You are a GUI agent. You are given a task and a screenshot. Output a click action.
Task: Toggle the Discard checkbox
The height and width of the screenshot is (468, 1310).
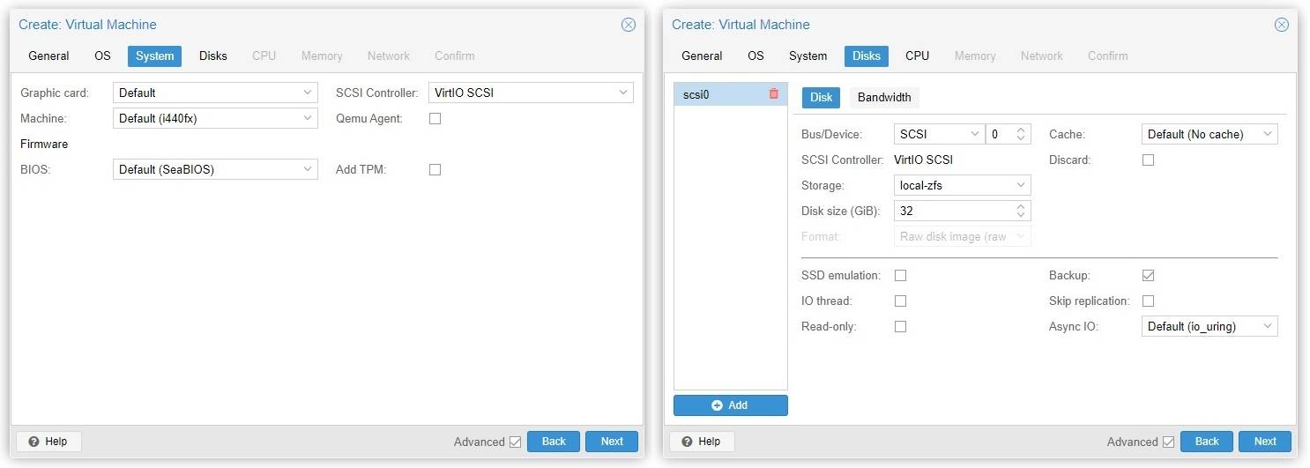[1148, 160]
